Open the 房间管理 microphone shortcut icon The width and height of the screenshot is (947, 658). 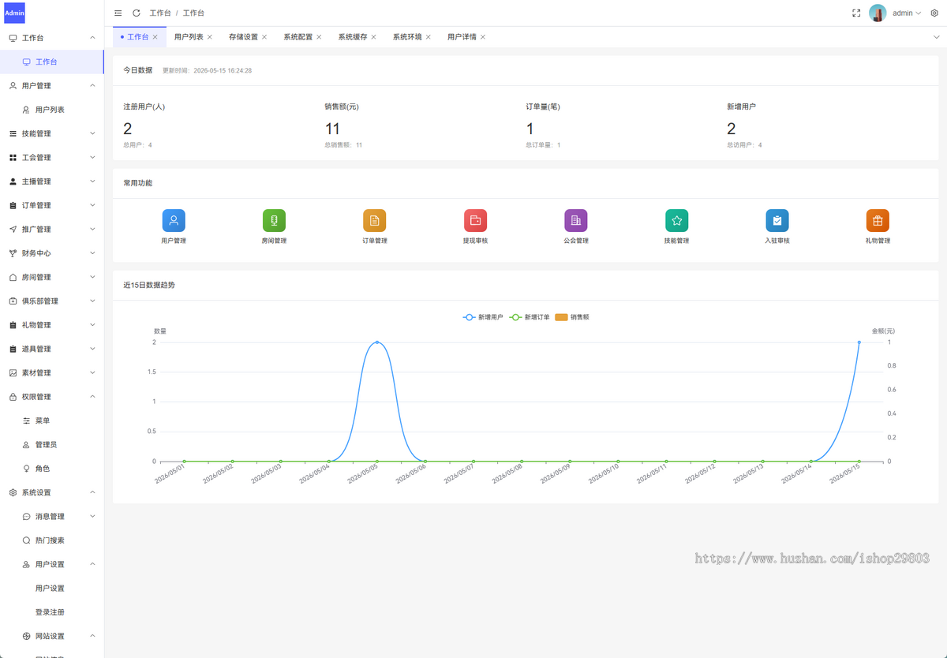(x=274, y=221)
